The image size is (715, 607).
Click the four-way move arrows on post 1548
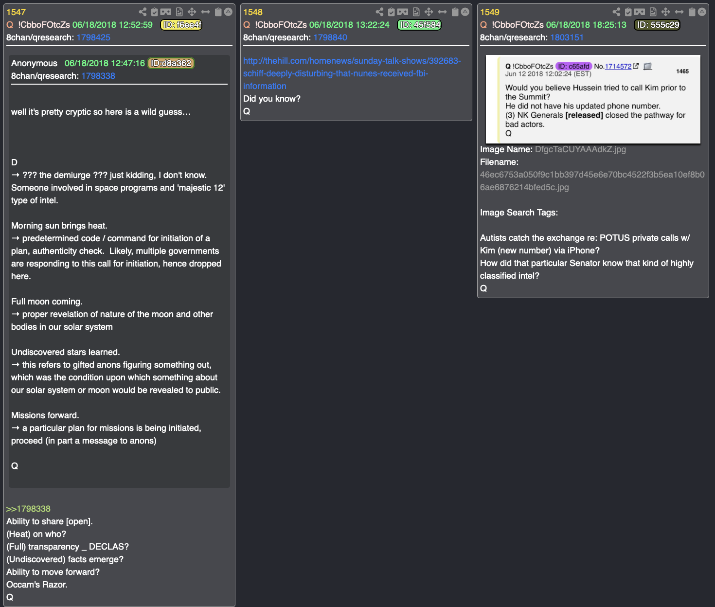(429, 12)
